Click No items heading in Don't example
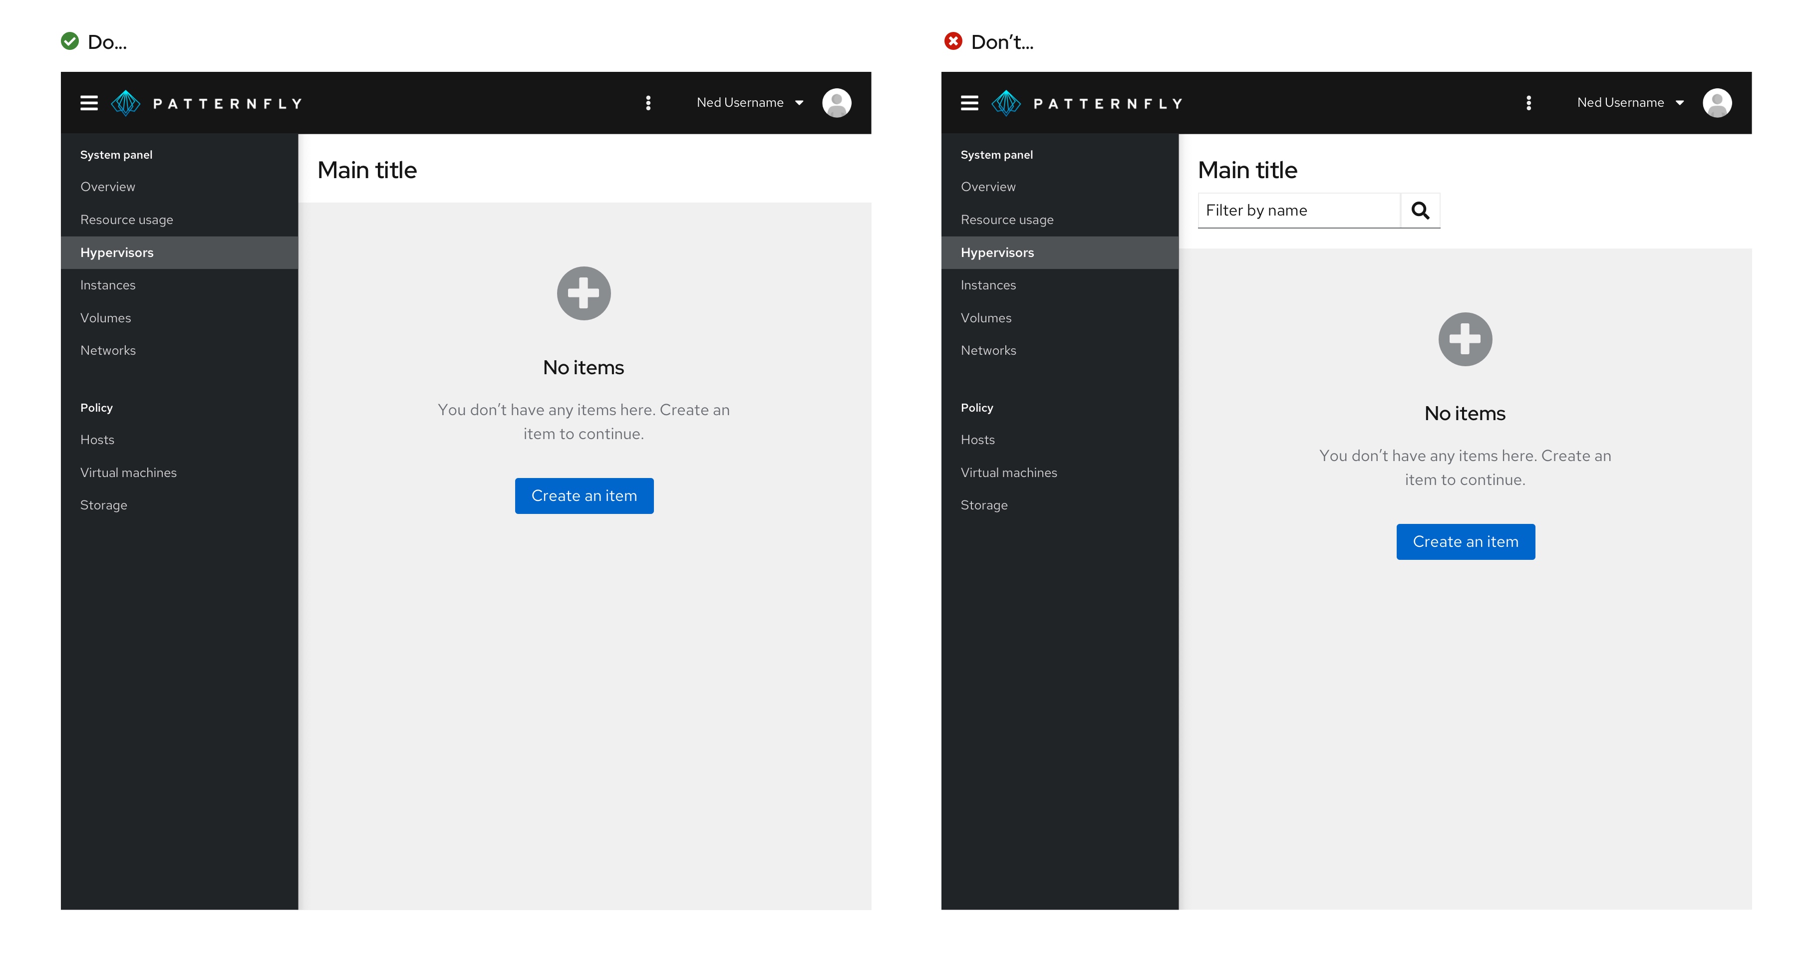This screenshot has width=1808, height=968. 1465,413
